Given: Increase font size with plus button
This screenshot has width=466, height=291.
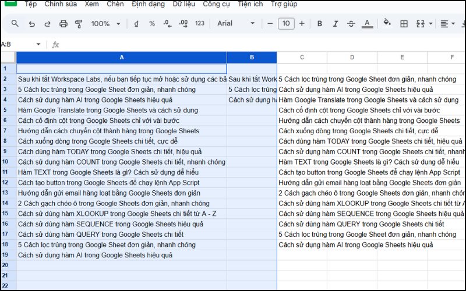Looking at the screenshot, I should tap(302, 24).
